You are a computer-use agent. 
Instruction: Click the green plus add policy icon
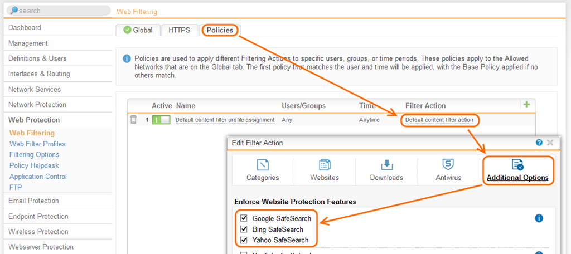click(x=526, y=104)
